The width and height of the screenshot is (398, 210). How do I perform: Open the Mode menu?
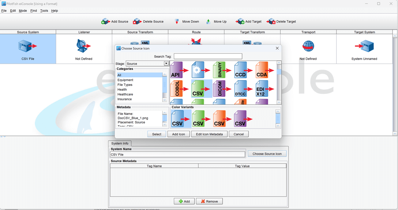click(23, 11)
